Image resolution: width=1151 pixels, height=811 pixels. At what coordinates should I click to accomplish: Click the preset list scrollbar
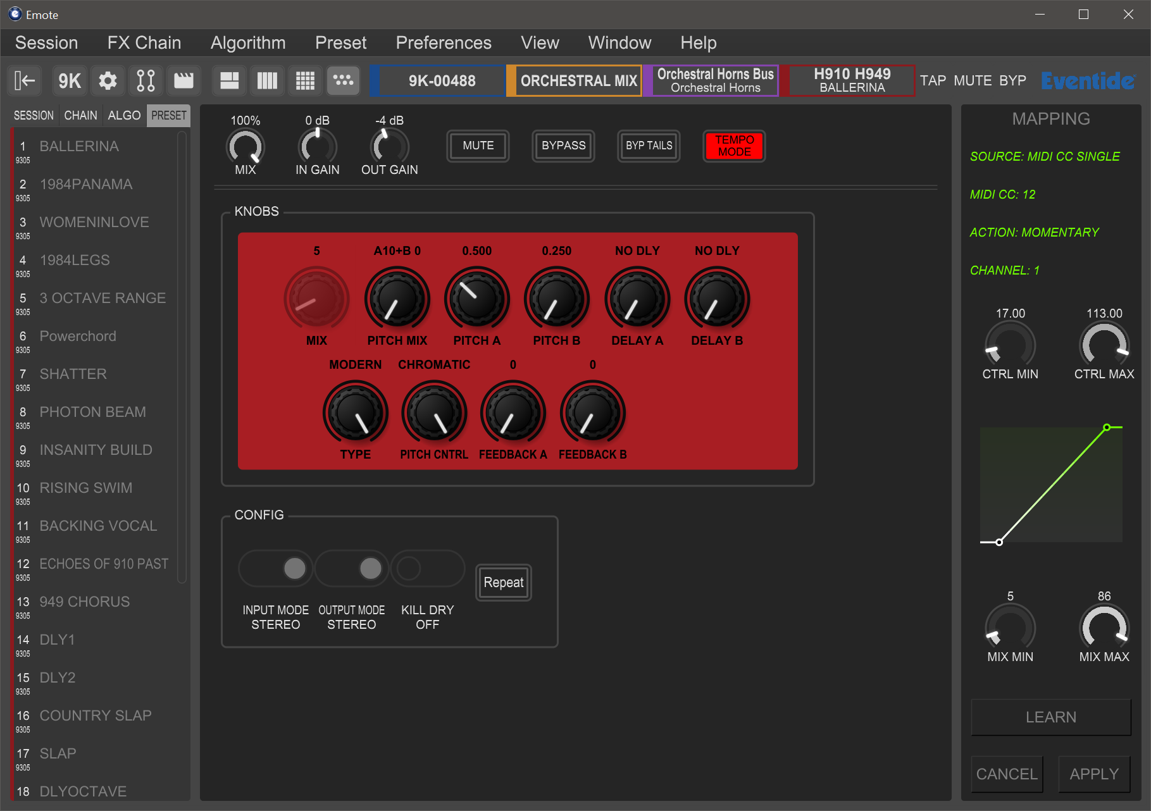point(182,357)
